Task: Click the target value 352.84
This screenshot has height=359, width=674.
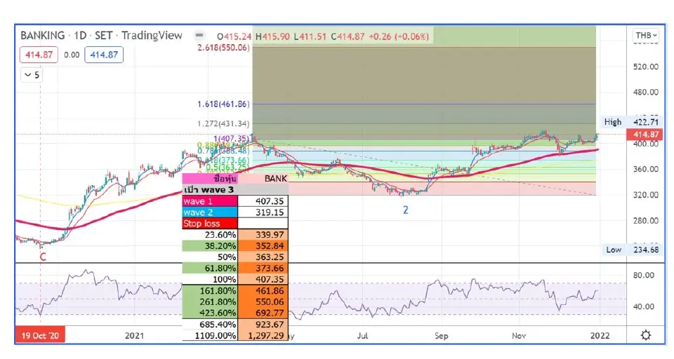Action: click(263, 245)
